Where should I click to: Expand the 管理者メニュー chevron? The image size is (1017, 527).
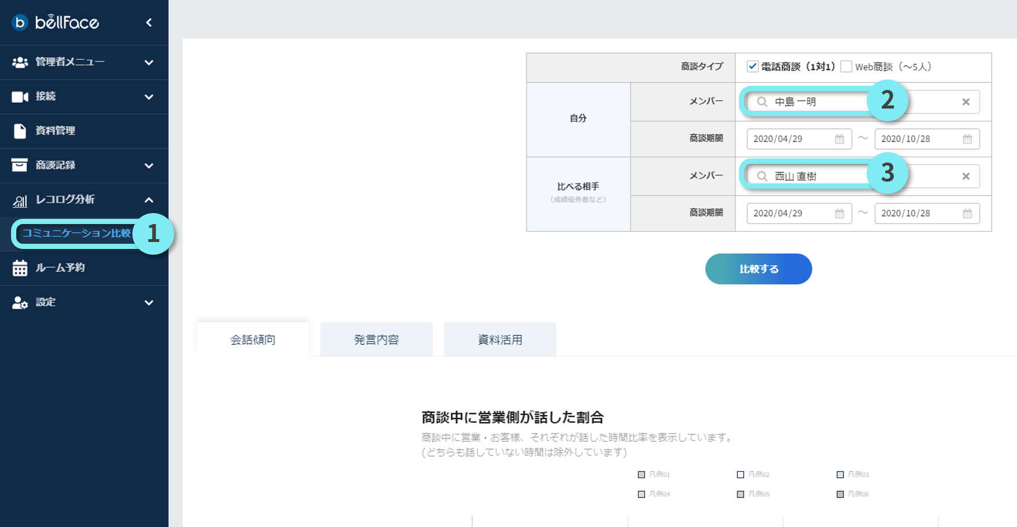[x=149, y=63]
